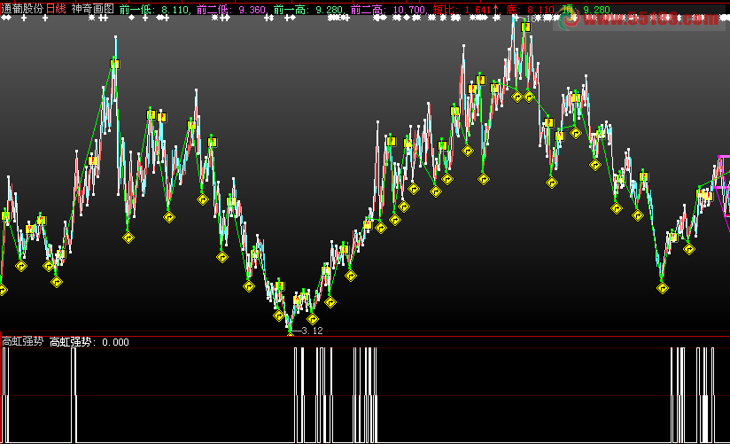The image size is (730, 444).
Task: Select the 日线 daily period label
Action: 56,9
